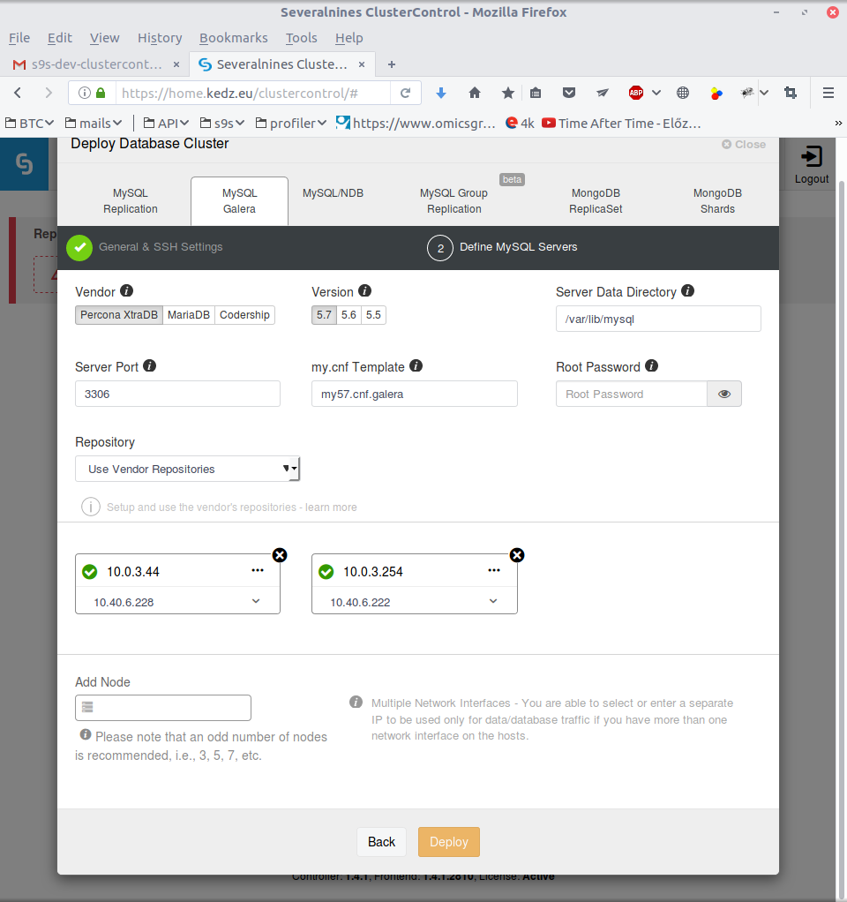This screenshot has height=902, width=847.
Task: Select Codership vendor
Action: 244,315
